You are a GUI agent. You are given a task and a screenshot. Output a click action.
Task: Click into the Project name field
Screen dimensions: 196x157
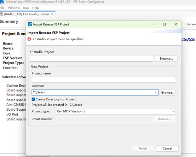click(x=104, y=80)
